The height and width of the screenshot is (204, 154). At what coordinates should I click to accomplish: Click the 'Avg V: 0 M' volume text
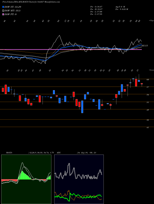120,7
